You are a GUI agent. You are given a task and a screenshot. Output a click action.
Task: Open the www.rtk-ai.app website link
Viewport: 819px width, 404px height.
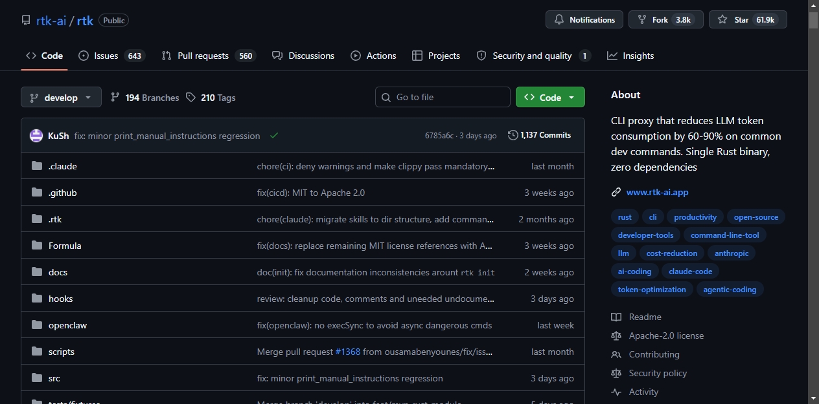pos(657,192)
